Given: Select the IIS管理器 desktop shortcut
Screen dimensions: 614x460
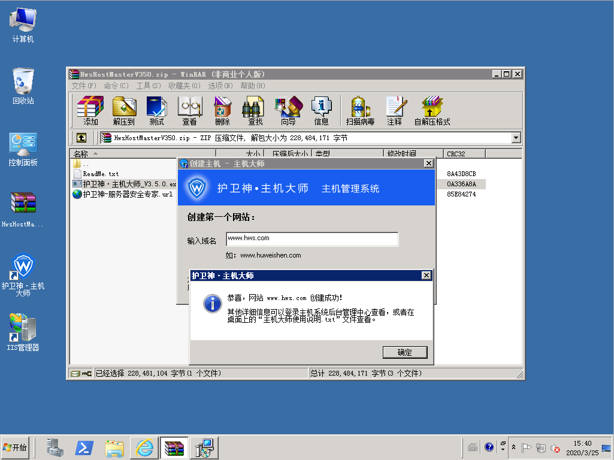Looking at the screenshot, I should (x=23, y=332).
